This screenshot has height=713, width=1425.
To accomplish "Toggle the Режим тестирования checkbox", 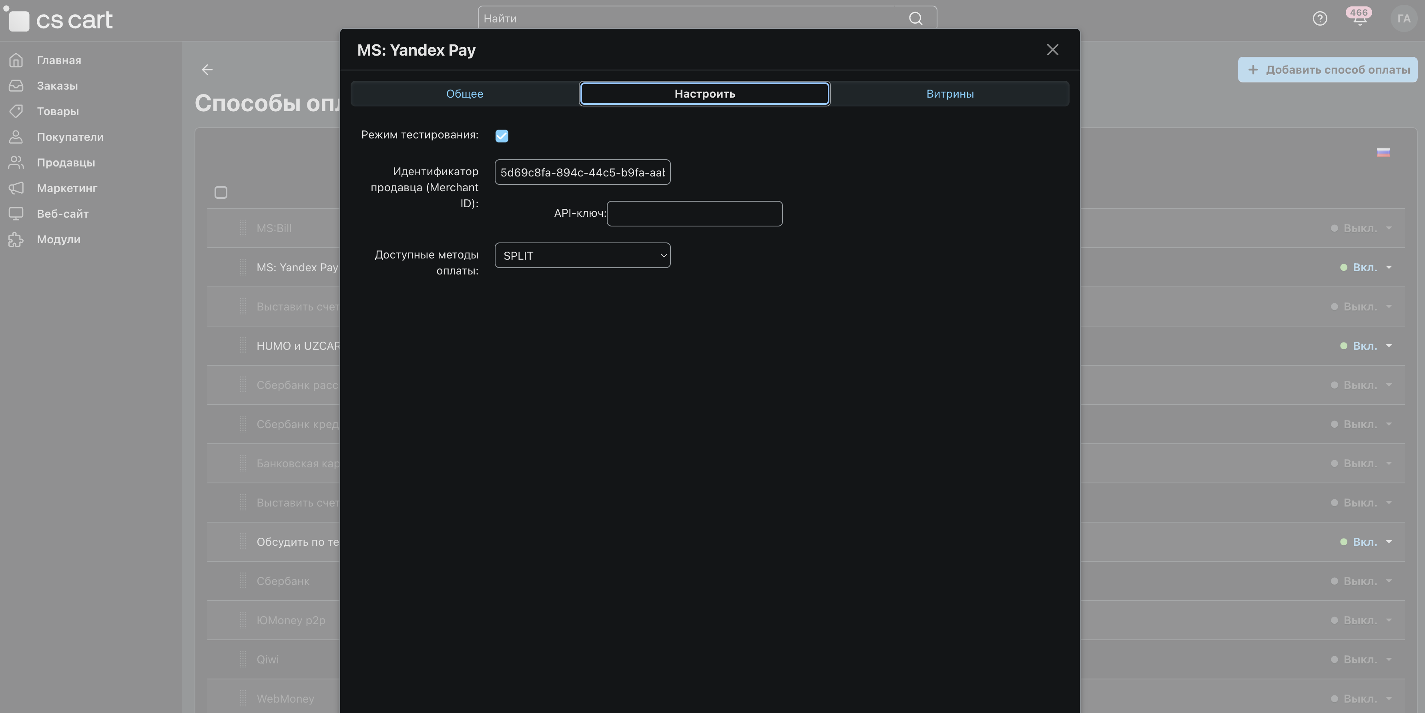I will click(x=502, y=136).
